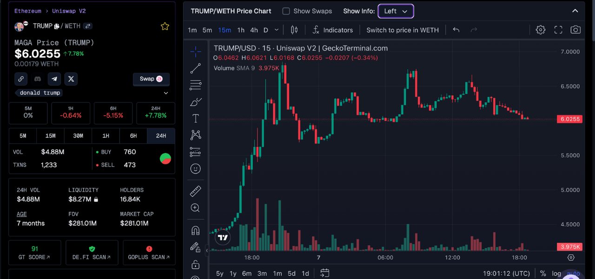Enable the Show Swaps checkbox
Viewport: 595px width, 279px height.
point(286,11)
